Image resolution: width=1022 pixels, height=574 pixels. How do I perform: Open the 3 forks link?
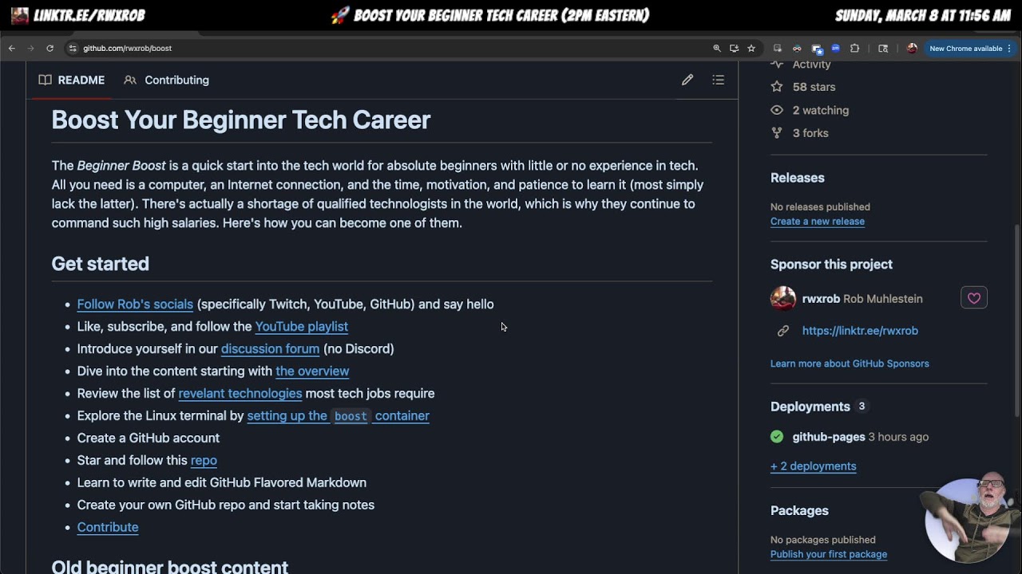[x=810, y=133]
